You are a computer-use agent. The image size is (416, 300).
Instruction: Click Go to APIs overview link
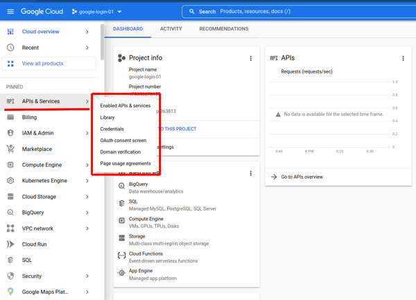tap(302, 177)
